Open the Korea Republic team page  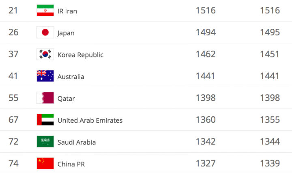(80, 55)
